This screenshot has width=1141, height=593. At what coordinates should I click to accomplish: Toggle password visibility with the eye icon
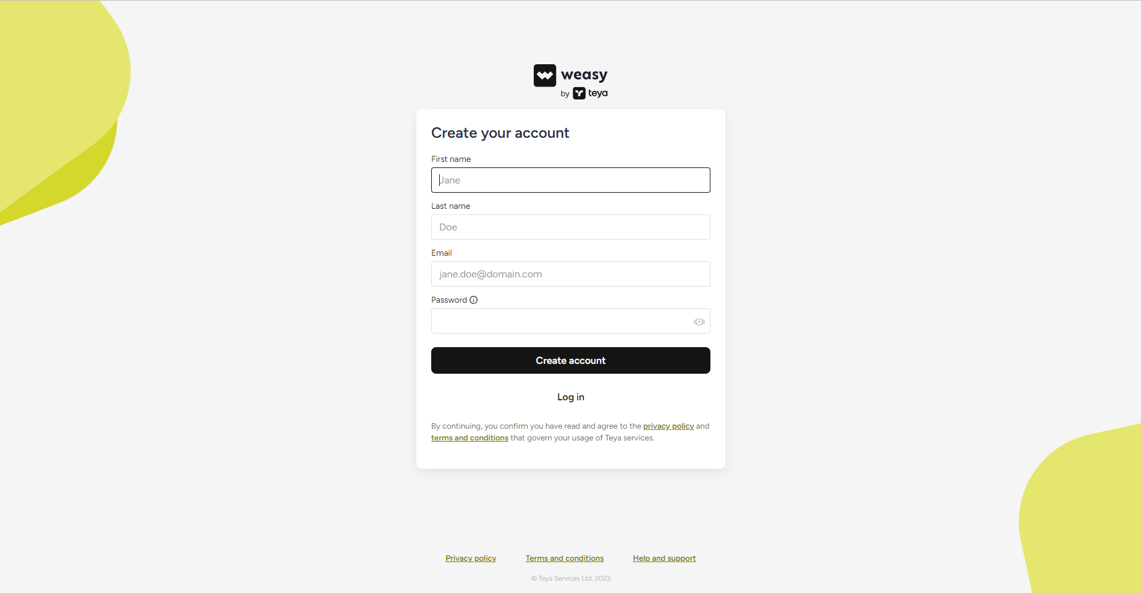(x=699, y=322)
